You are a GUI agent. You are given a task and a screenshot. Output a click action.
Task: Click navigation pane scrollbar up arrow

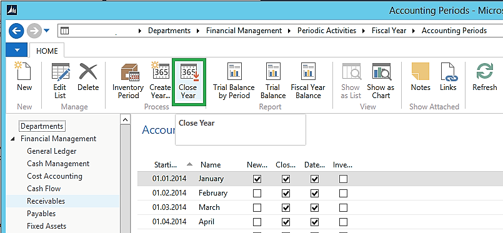[x=125, y=120]
